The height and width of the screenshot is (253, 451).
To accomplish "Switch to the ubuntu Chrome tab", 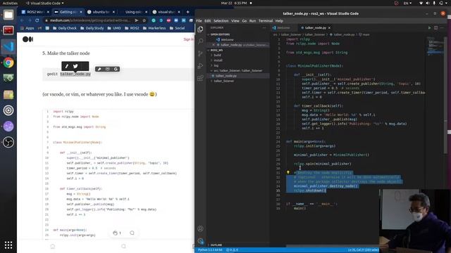I will point(100,12).
